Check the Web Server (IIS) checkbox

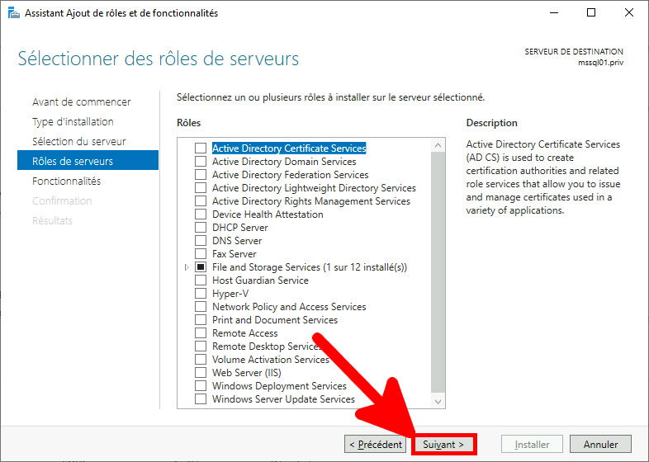click(x=201, y=373)
